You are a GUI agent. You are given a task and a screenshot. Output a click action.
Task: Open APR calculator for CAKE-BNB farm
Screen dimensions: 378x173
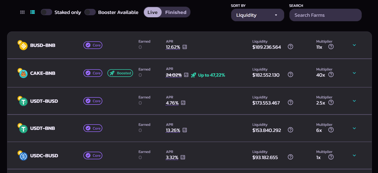point(186,75)
